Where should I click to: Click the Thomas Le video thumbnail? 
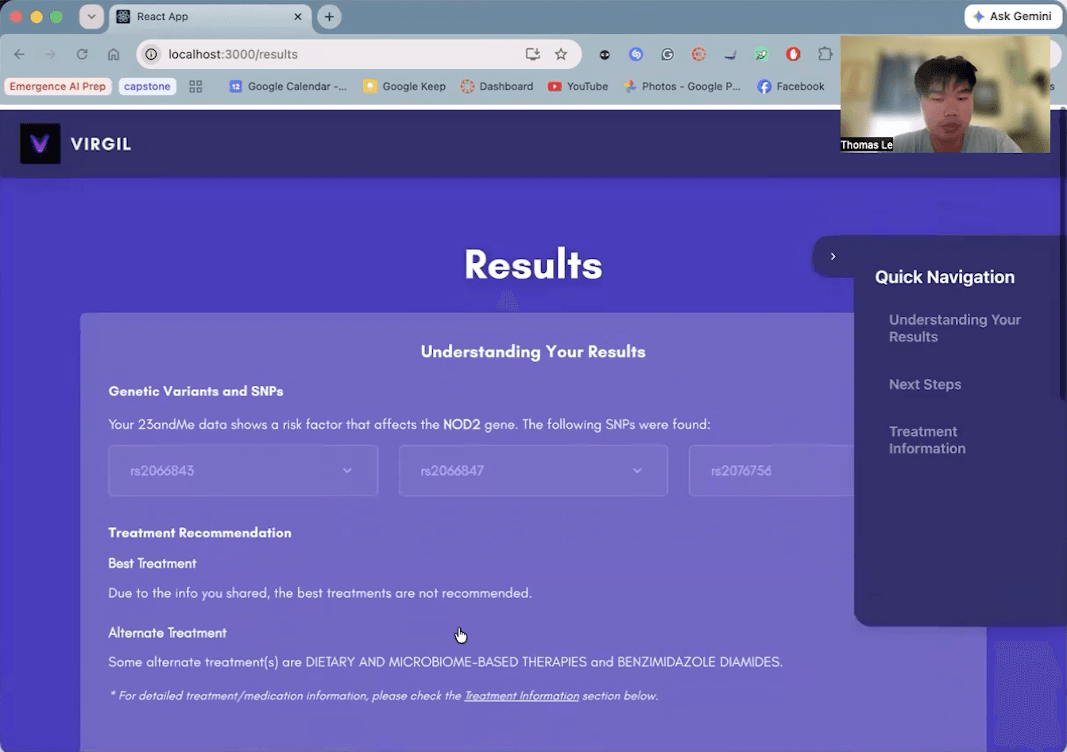(945, 94)
